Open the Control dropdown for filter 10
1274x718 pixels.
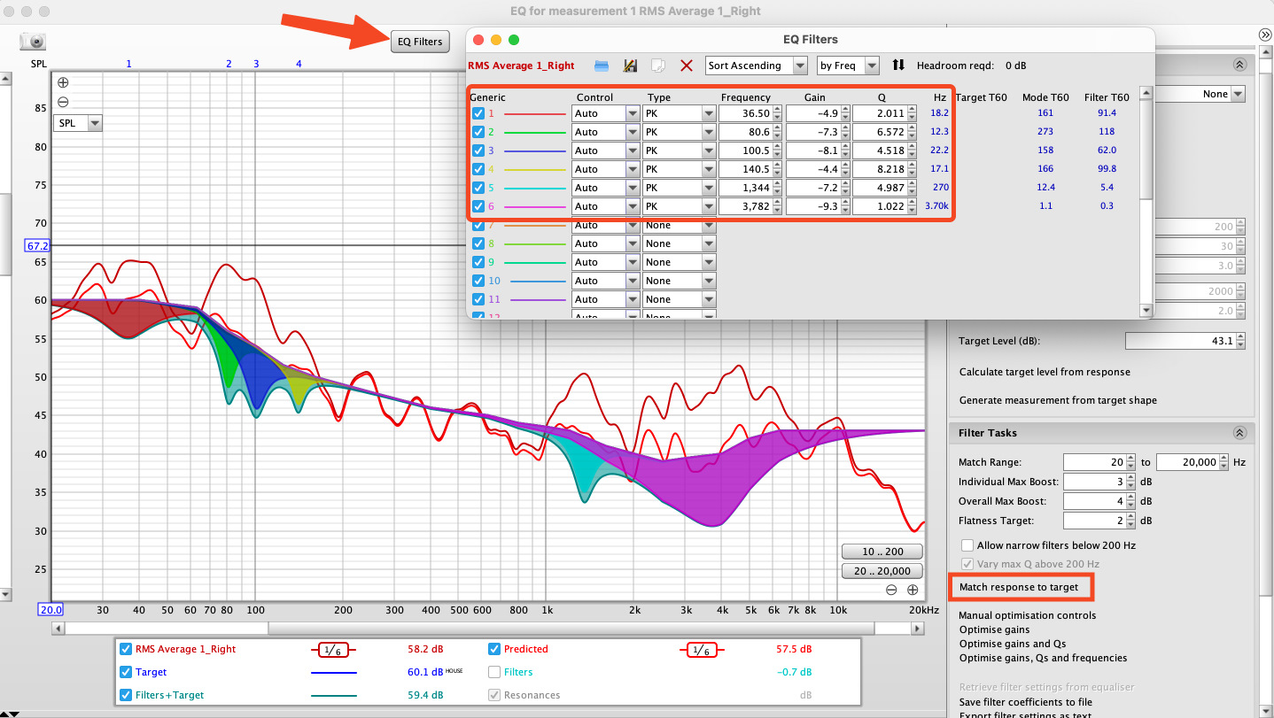pyautogui.click(x=605, y=281)
